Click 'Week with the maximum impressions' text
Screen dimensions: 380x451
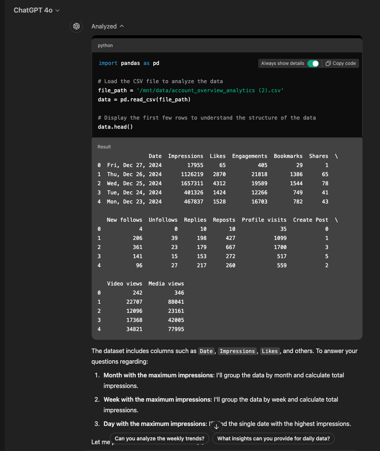pyautogui.click(x=157, y=400)
